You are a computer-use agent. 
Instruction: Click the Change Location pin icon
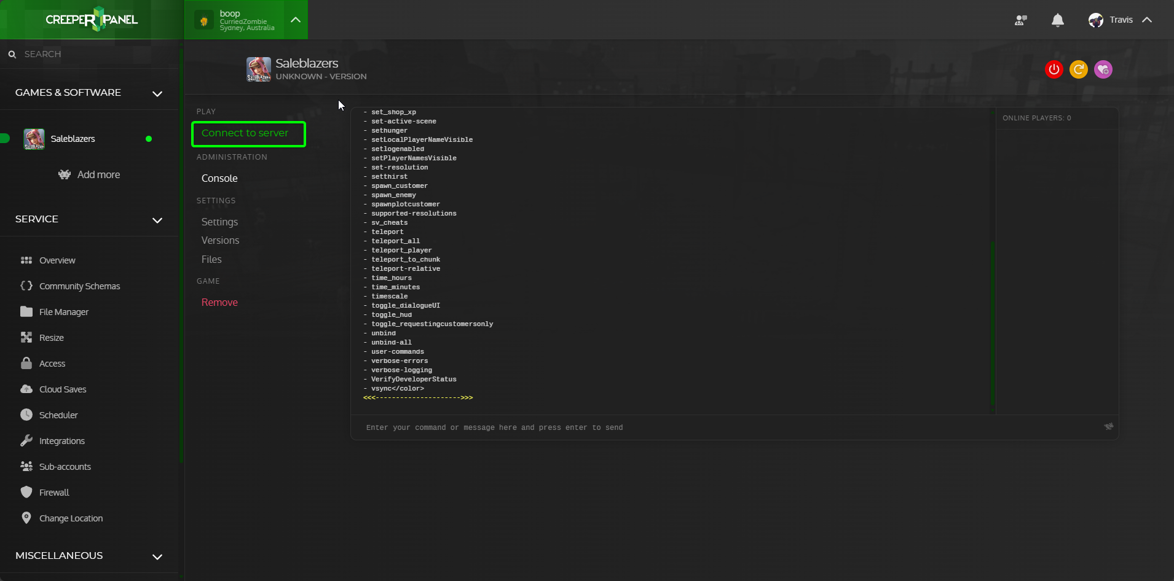click(26, 518)
